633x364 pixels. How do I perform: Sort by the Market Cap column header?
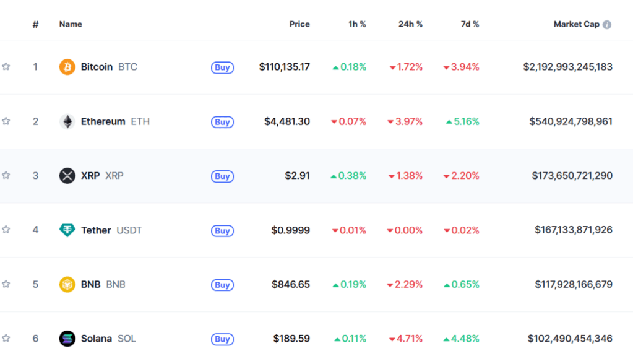(x=576, y=24)
